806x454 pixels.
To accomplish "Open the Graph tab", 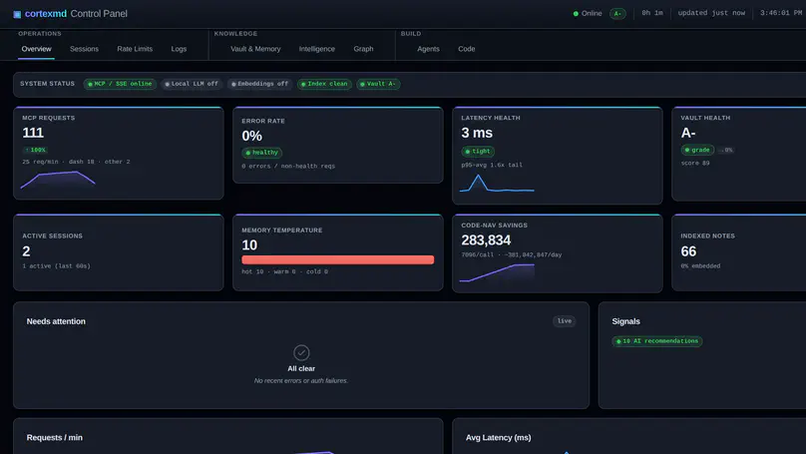I will tap(363, 49).
